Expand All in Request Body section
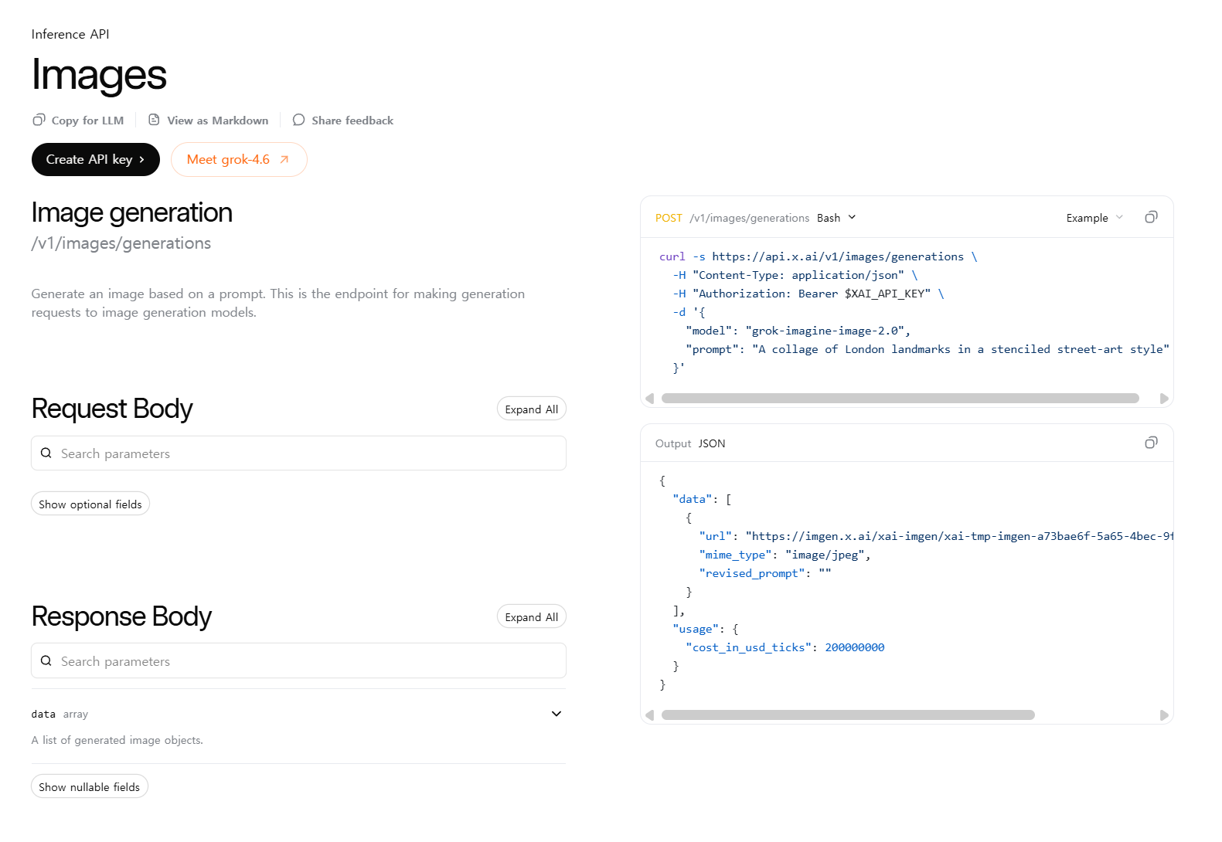This screenshot has width=1222, height=842. (532, 409)
